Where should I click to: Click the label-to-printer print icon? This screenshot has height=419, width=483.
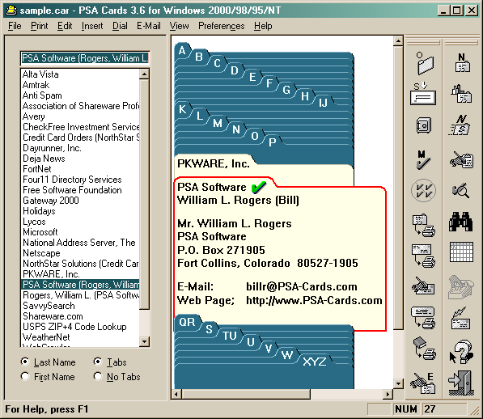click(x=424, y=318)
